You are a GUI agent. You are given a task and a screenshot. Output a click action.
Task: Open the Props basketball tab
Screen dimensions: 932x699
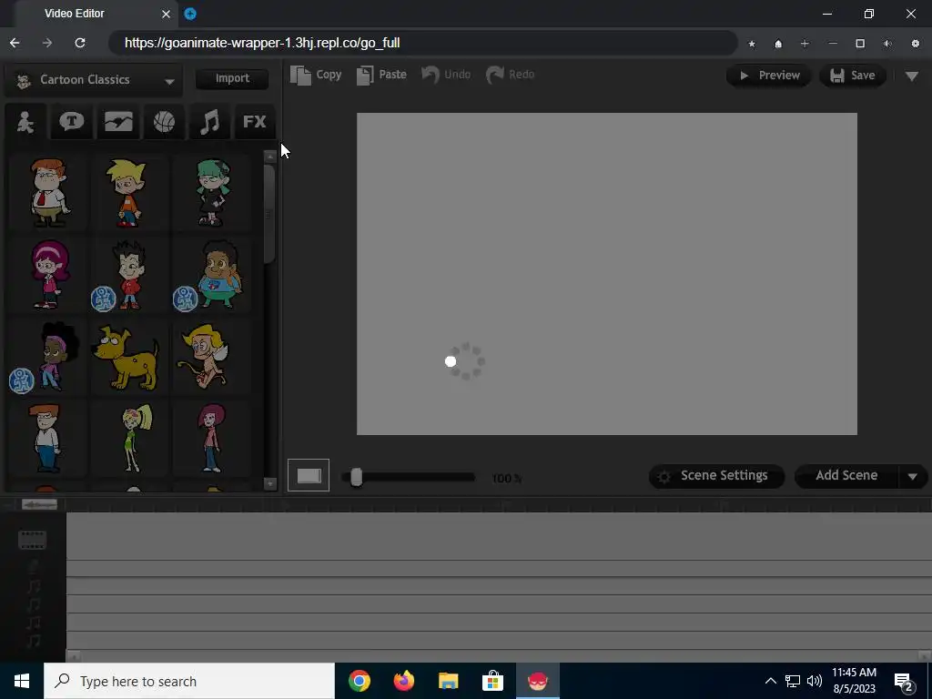pos(164,122)
